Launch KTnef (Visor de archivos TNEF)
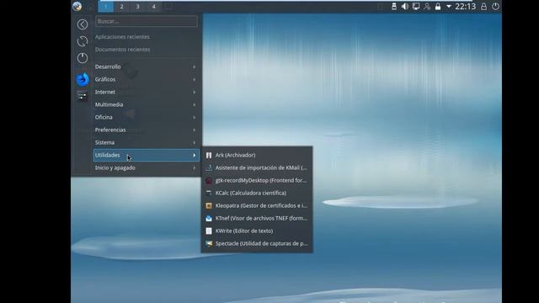 pos(257,218)
